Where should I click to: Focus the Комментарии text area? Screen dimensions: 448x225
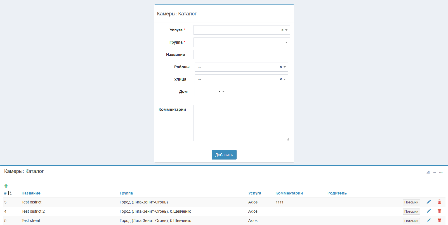241,123
